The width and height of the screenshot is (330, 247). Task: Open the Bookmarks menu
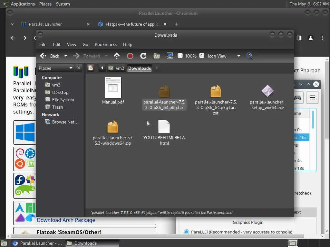106,44
